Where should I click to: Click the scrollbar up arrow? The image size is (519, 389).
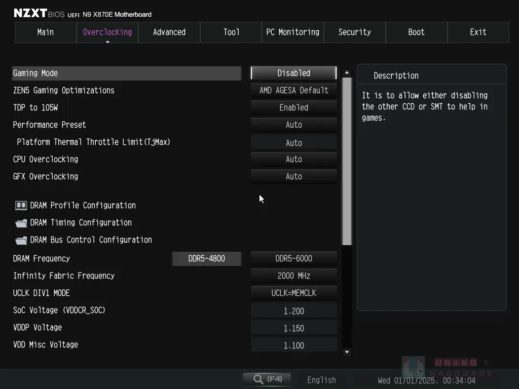[347, 72]
